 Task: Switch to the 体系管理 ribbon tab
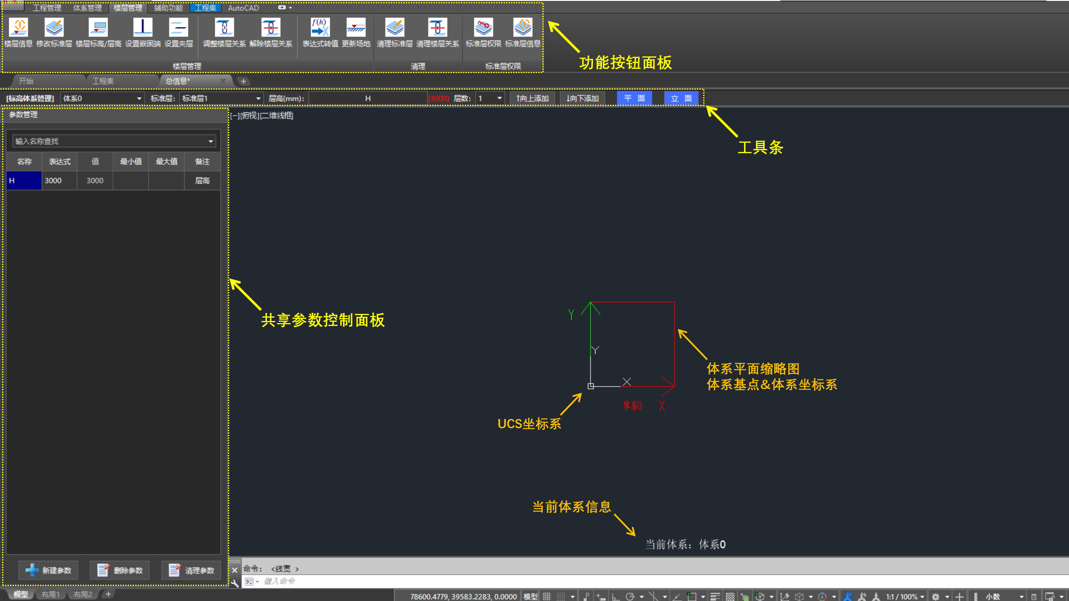87,8
